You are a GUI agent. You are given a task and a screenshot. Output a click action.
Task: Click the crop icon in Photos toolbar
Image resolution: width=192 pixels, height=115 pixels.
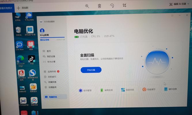click(x=124, y=5)
